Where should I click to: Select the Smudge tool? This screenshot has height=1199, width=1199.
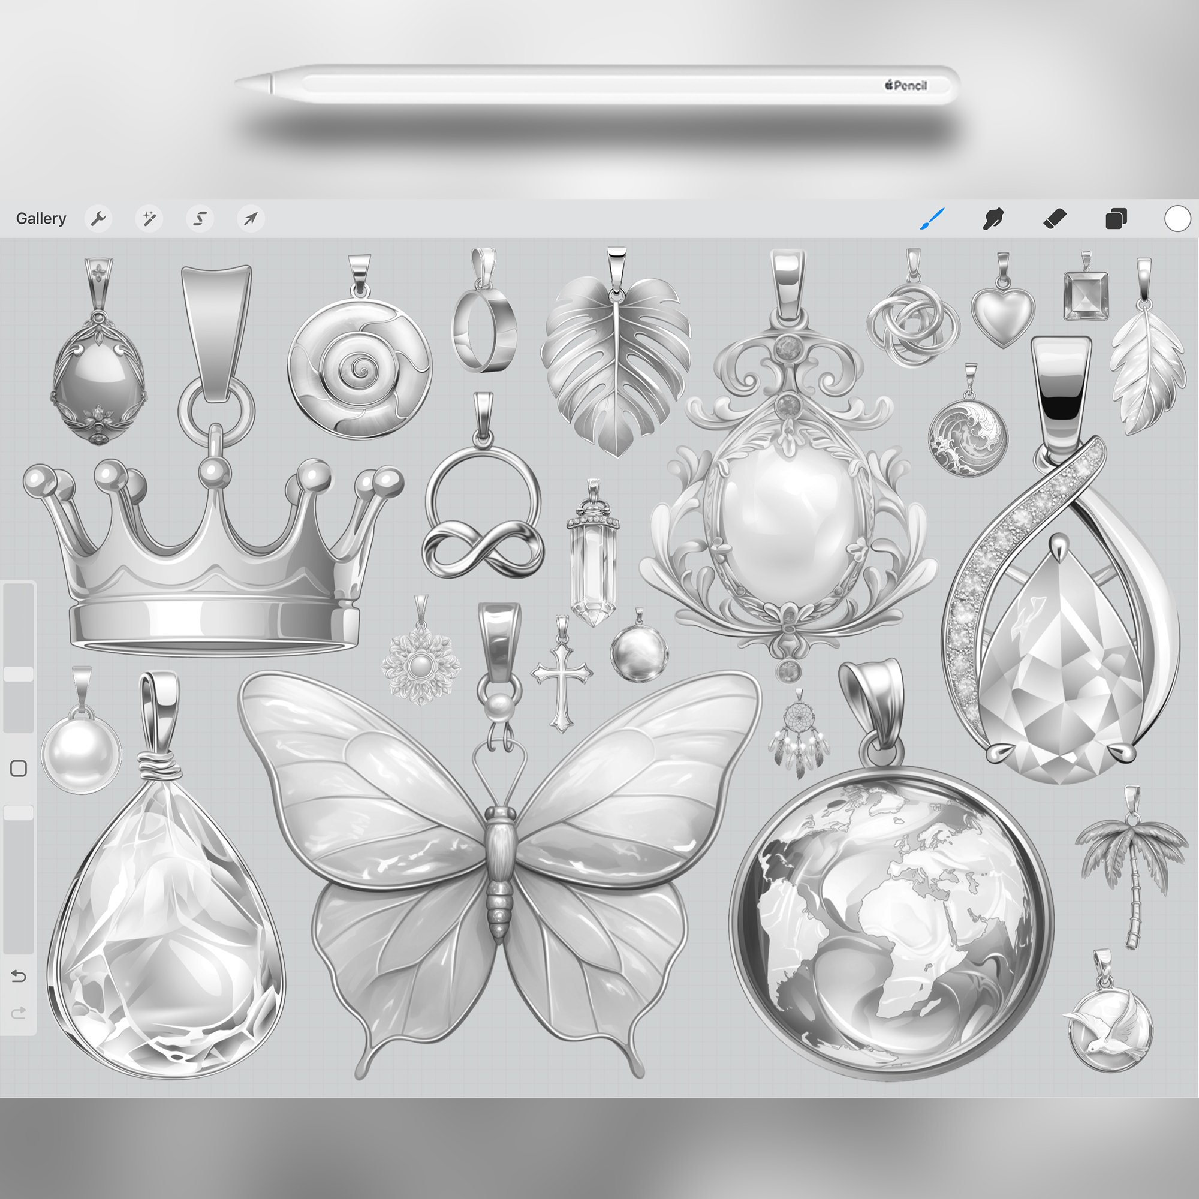coord(993,218)
